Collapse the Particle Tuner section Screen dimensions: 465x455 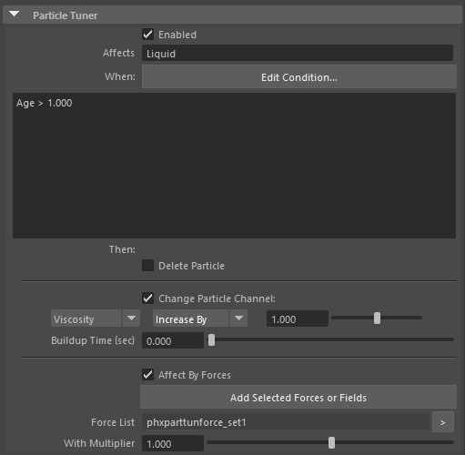click(x=14, y=14)
